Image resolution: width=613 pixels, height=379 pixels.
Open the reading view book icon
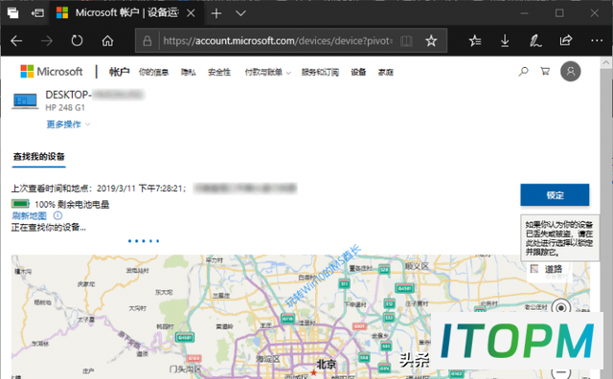click(x=406, y=40)
